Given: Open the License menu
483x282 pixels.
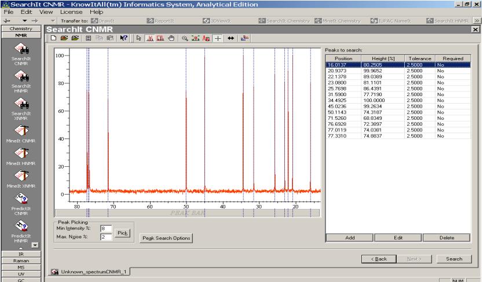Looking at the screenshot, I should point(71,12).
